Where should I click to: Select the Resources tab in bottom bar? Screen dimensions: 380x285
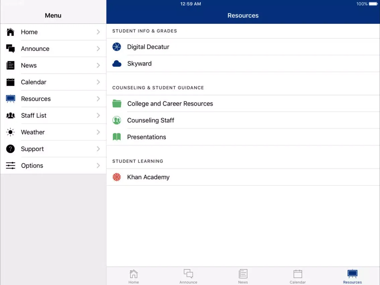352,277
